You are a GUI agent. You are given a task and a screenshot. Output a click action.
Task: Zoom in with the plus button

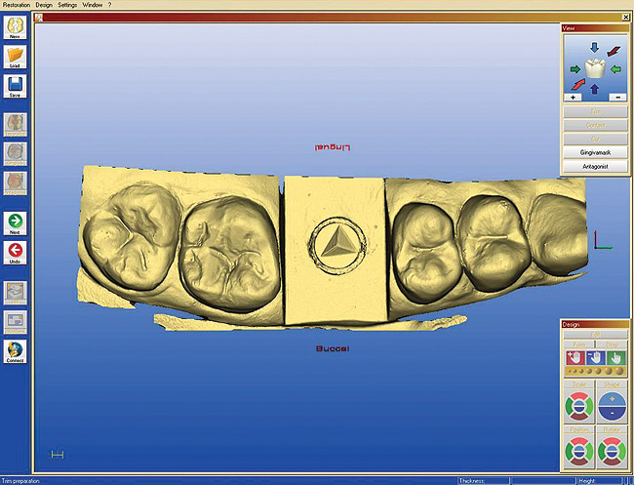572,99
